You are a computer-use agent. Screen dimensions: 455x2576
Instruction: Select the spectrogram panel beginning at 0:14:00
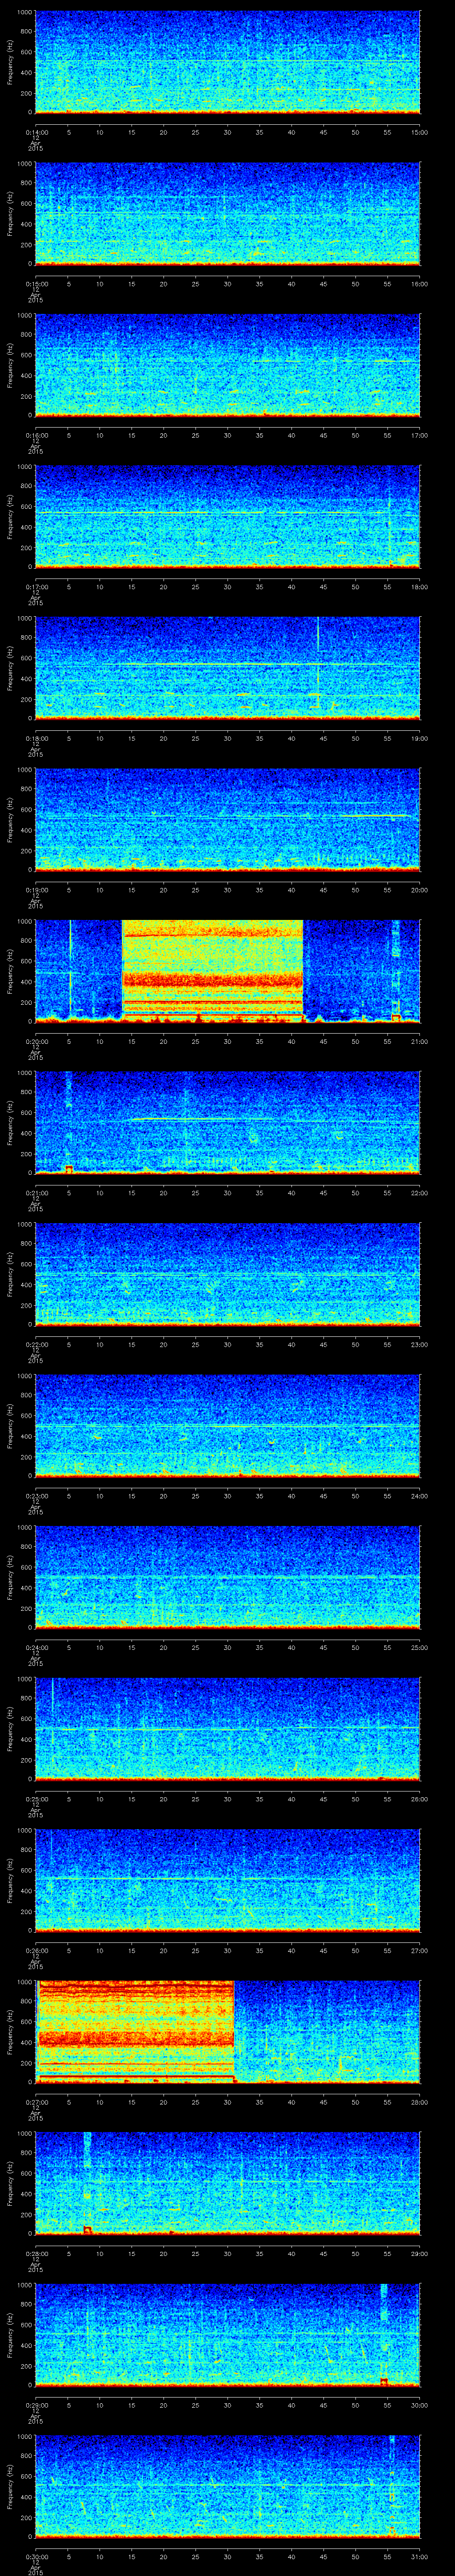(x=227, y=62)
